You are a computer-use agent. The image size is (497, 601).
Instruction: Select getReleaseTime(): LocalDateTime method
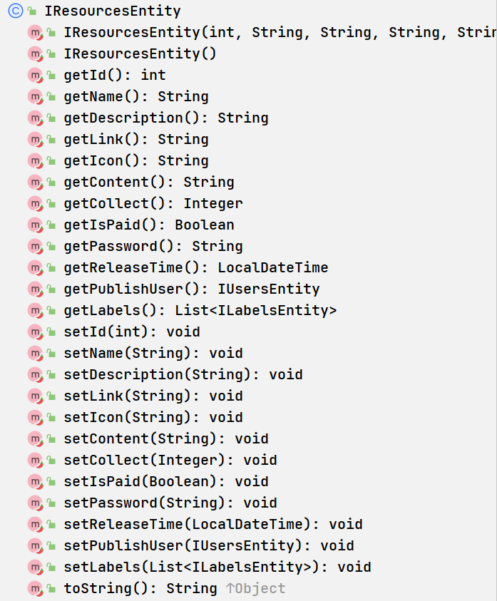196,267
